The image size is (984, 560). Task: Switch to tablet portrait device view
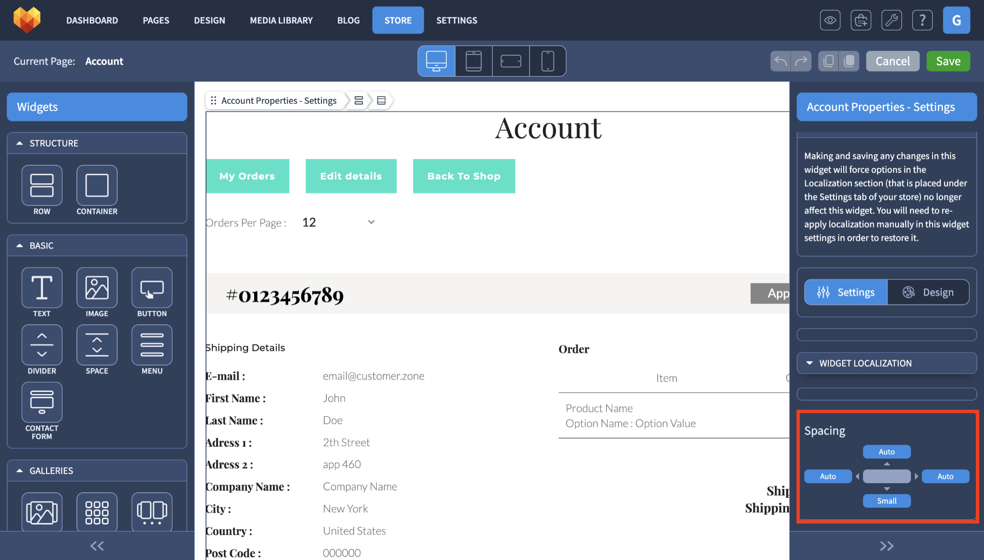473,61
